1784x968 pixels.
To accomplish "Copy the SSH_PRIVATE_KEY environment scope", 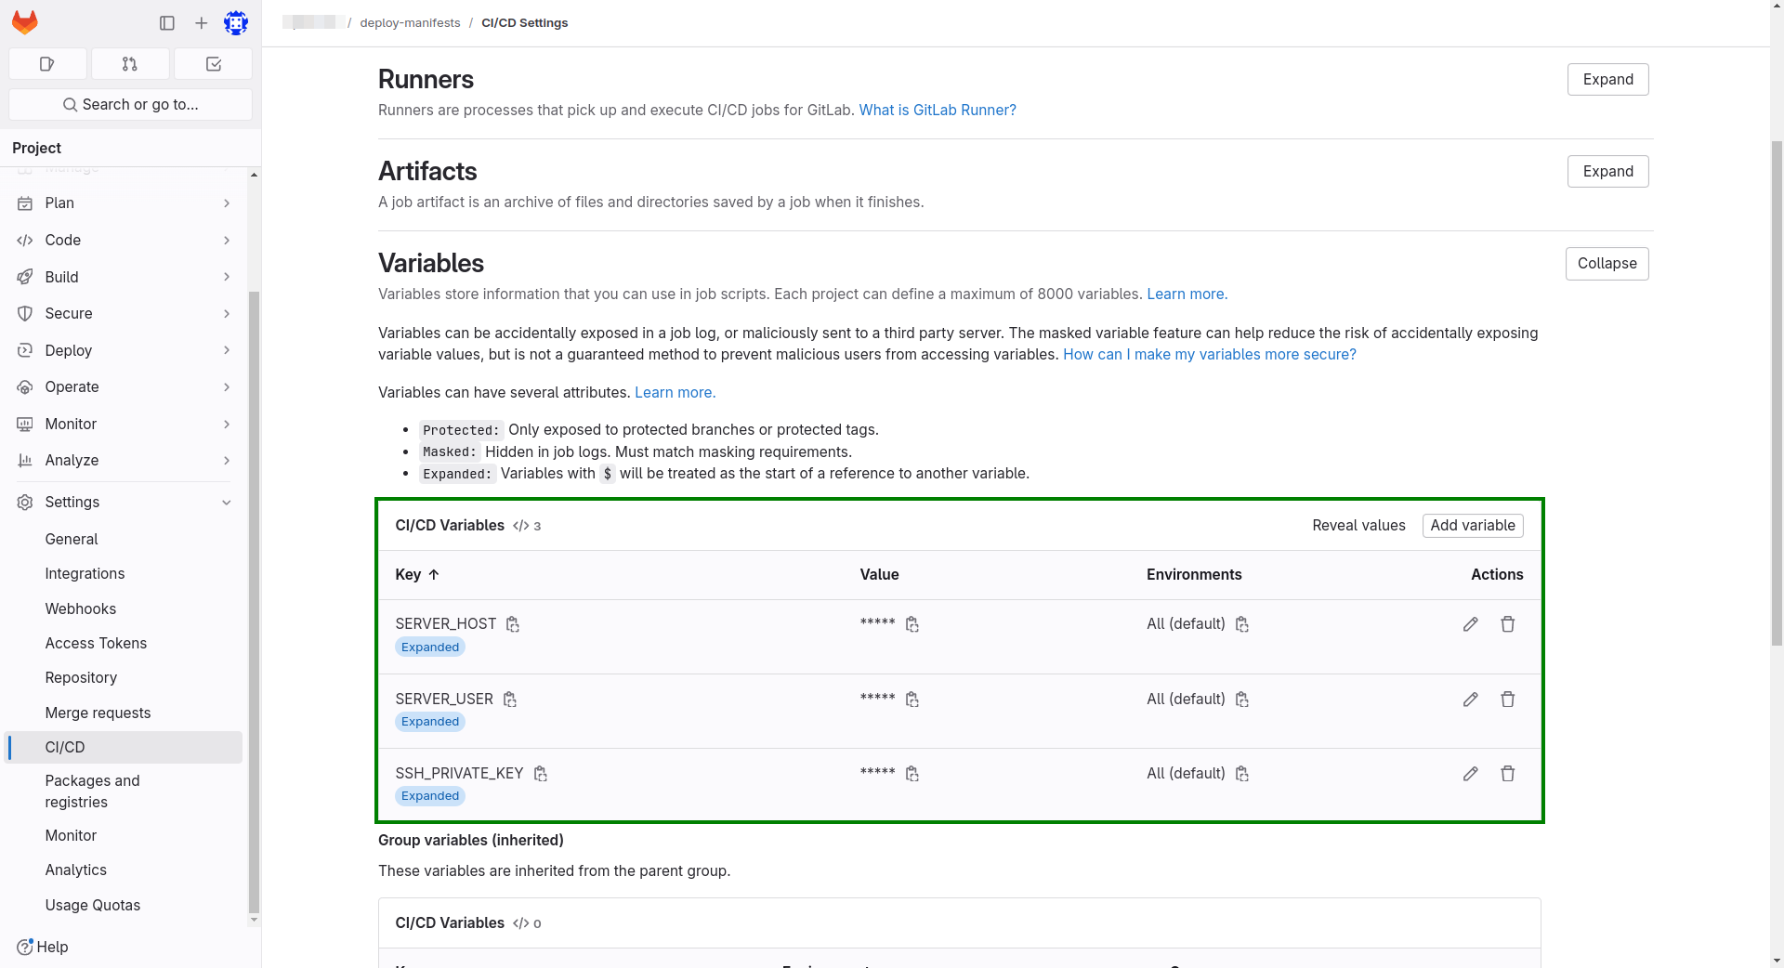I will point(1242,774).
